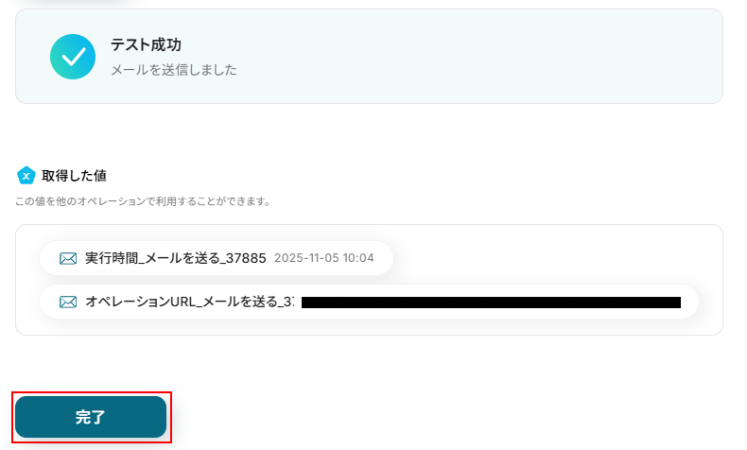
Task: Click the 2025-11-05 10:04 timestamp value
Action: pos(324,258)
